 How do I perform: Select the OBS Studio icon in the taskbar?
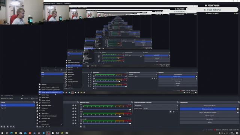pyautogui.click(x=48, y=133)
